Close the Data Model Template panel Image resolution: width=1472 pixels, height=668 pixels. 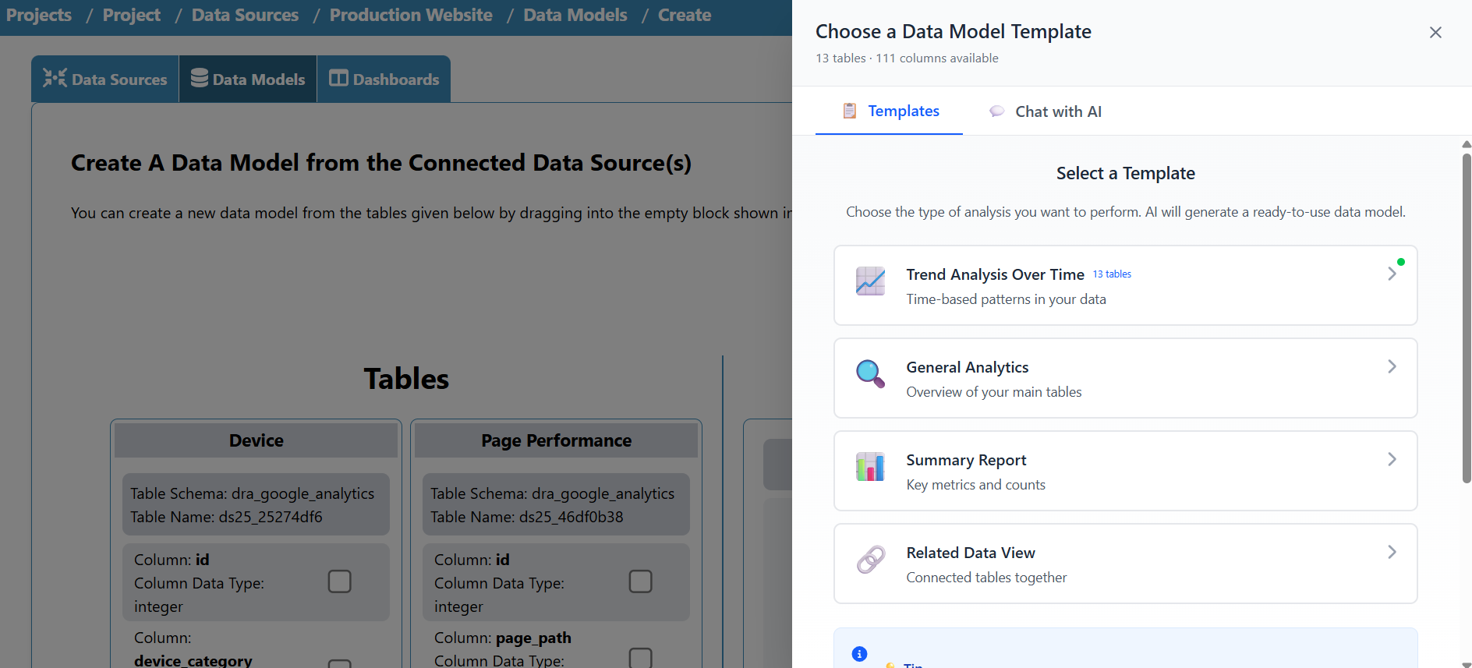coord(1435,33)
